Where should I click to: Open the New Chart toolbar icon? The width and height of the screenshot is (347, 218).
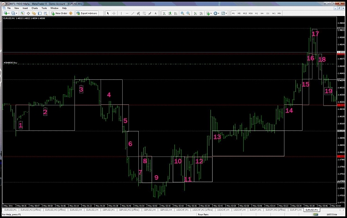point(6,13)
